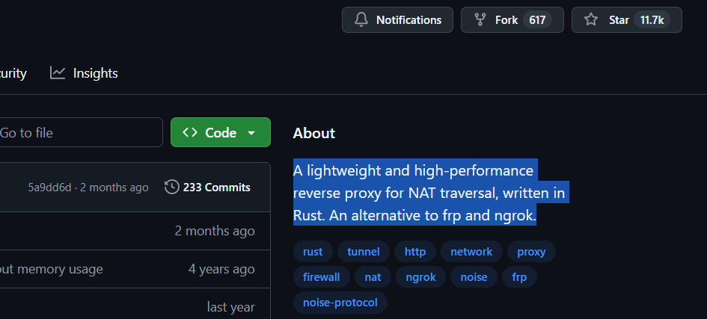Click the noise-protocol topic tag
This screenshot has height=319, width=707.
340,303
